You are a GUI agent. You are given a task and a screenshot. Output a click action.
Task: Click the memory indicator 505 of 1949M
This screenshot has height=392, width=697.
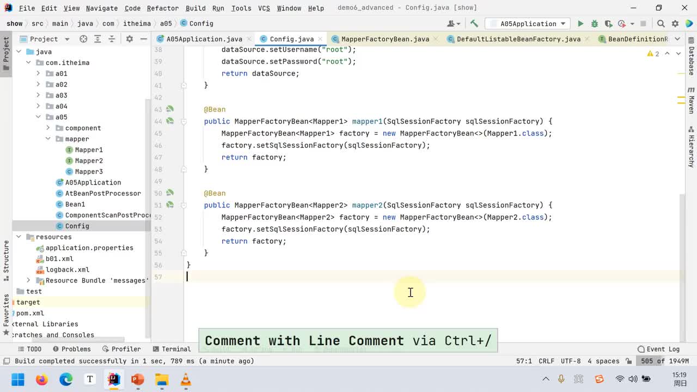(665, 361)
